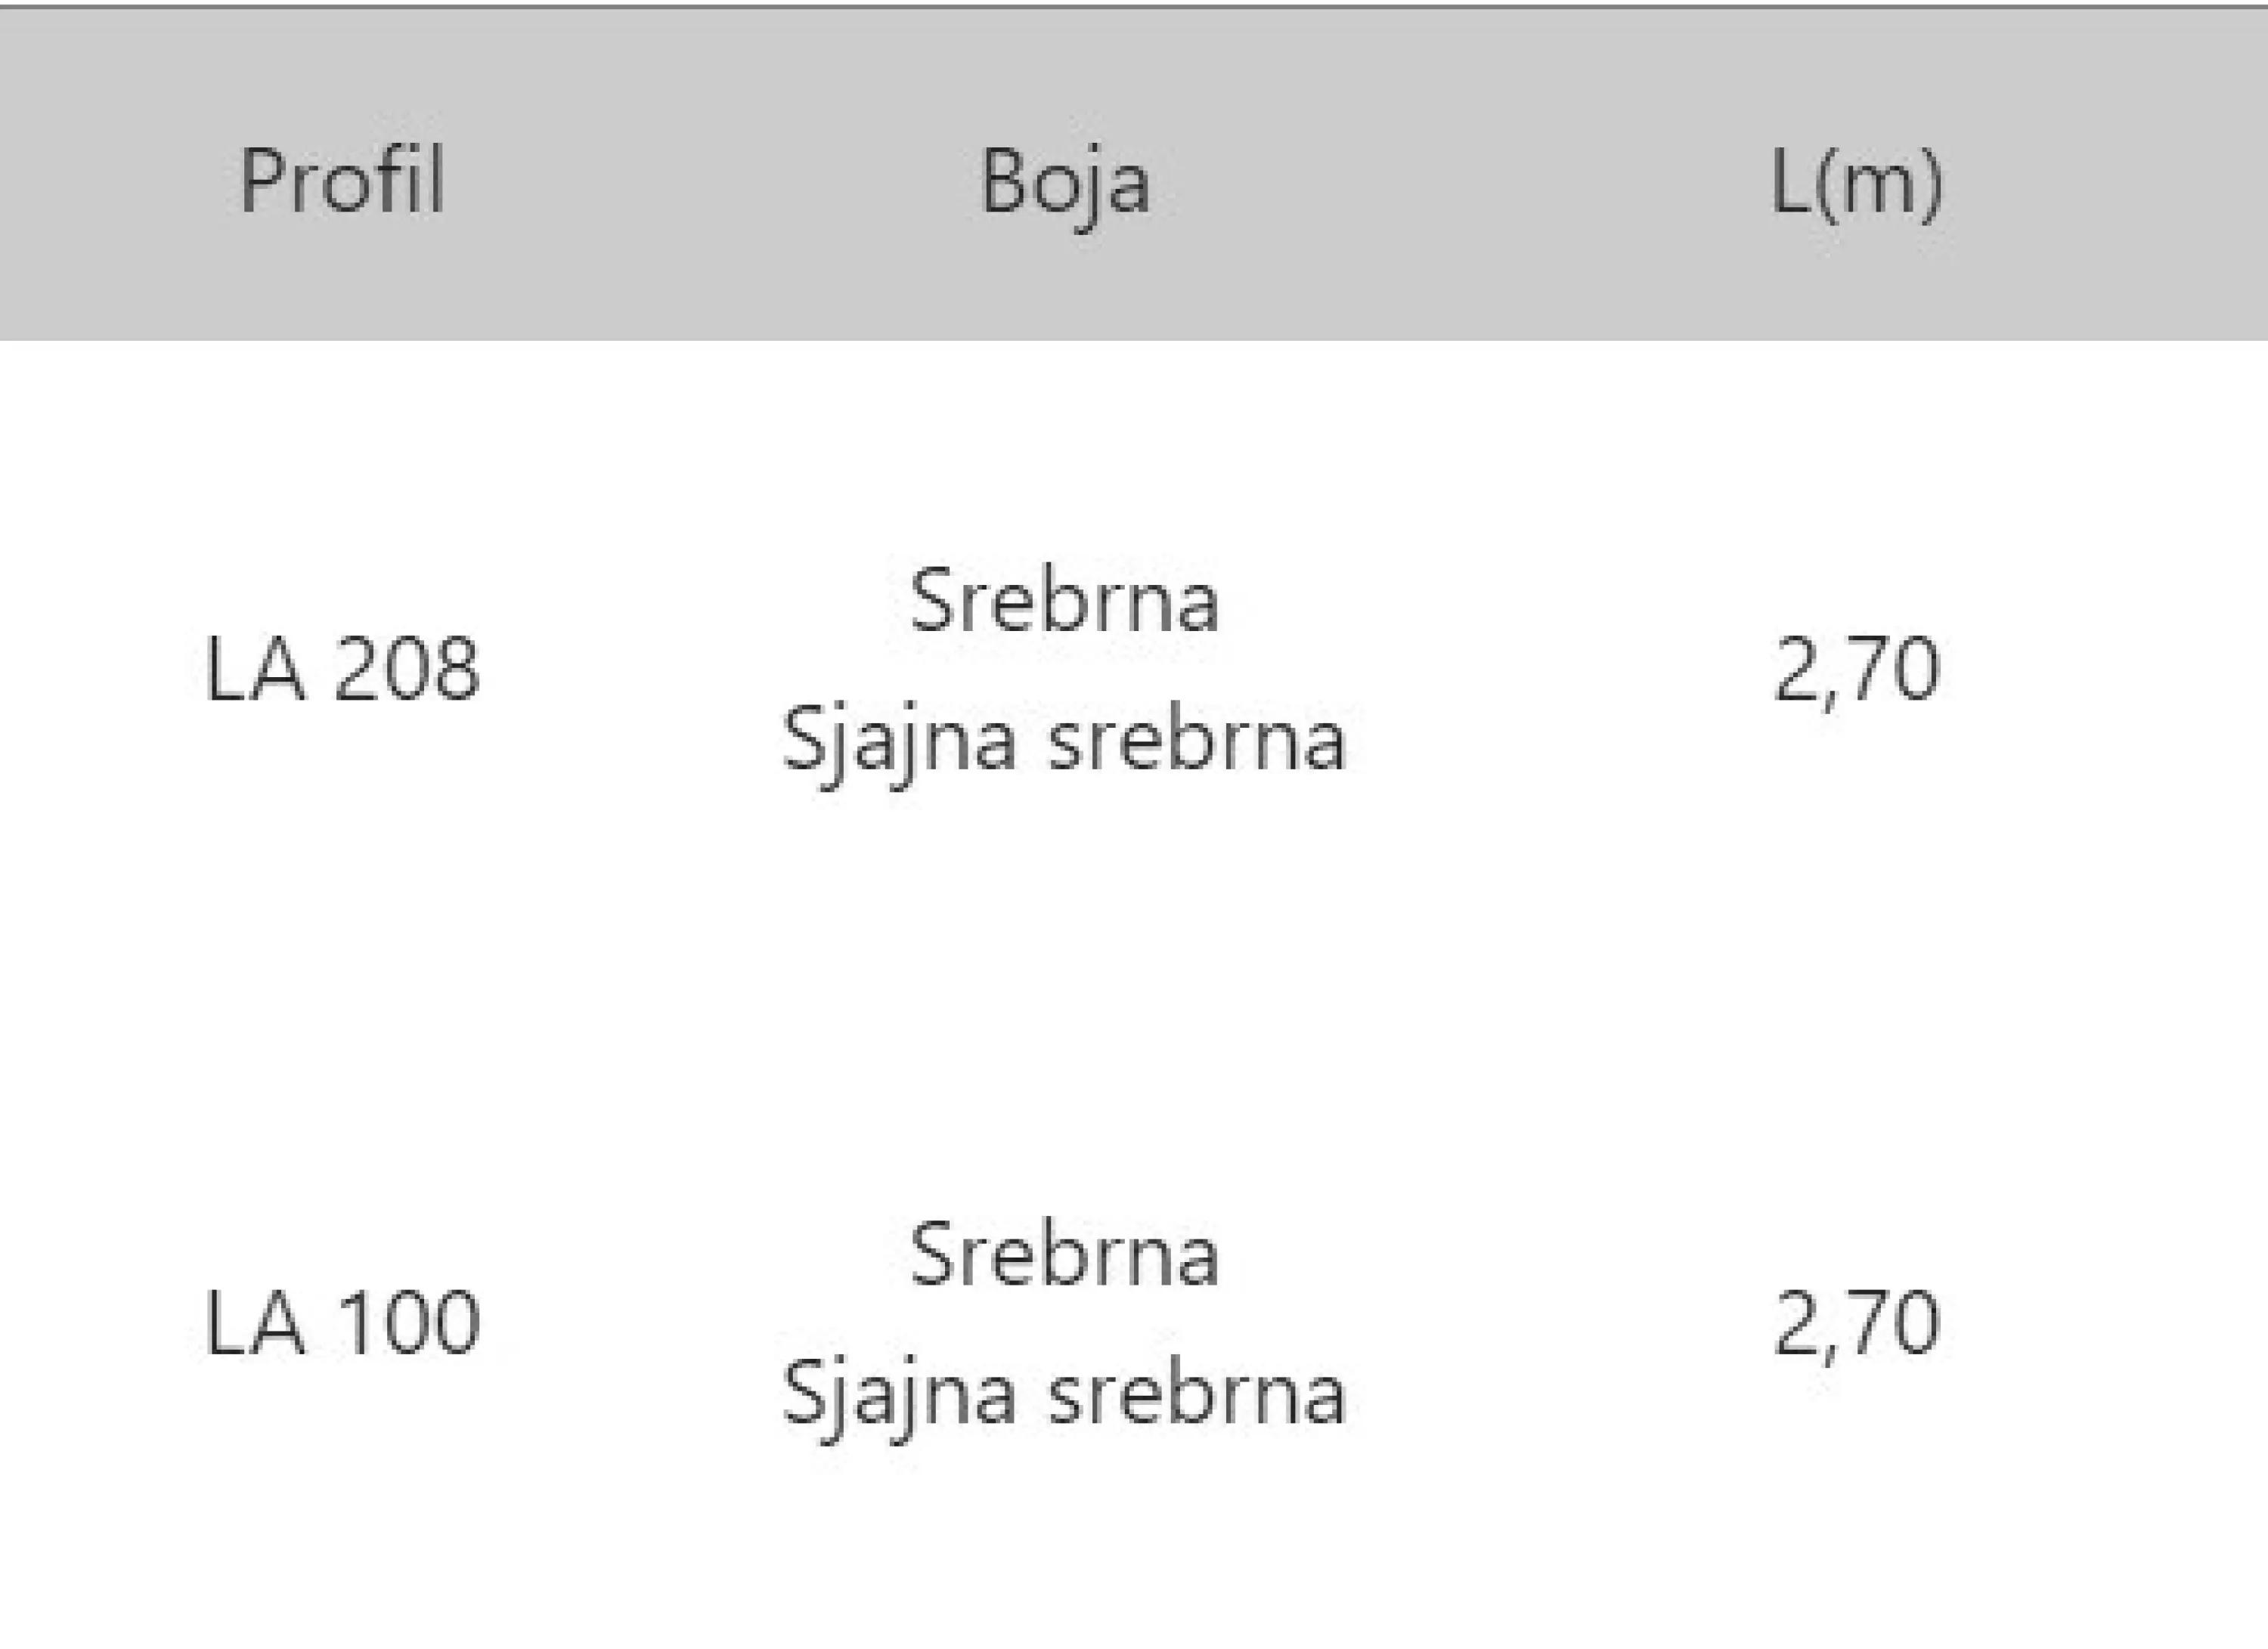This screenshot has height=1649, width=2268.
Task: Click the LA prefix before 208
Action: pyautogui.click(x=255, y=669)
